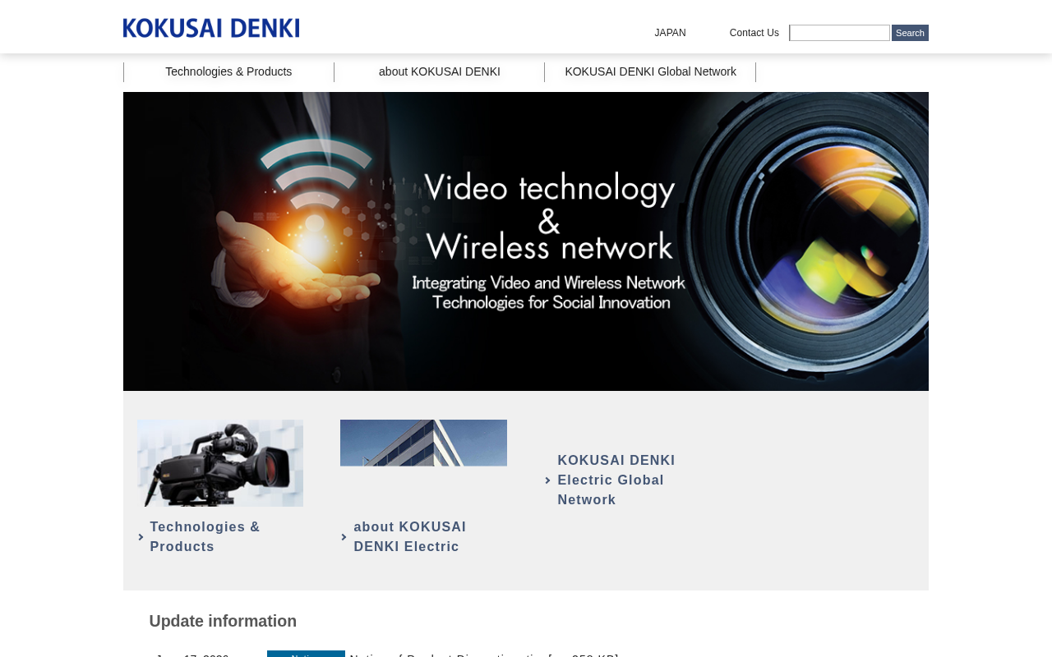The image size is (1052, 657).
Task: Click chevron beside Electric Global Network
Action: 548,480
